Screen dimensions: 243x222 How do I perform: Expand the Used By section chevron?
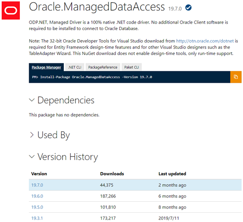pyautogui.click(x=32, y=135)
